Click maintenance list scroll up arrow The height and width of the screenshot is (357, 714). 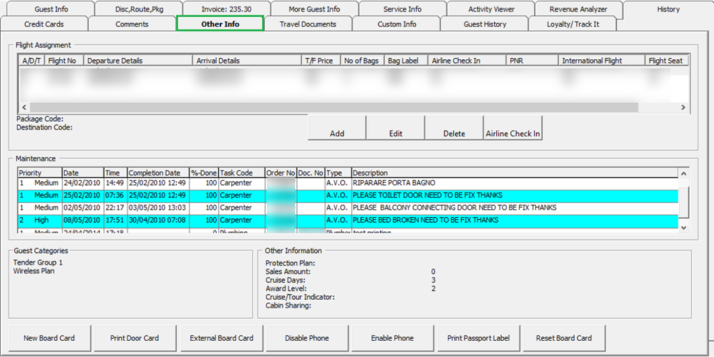click(x=683, y=173)
